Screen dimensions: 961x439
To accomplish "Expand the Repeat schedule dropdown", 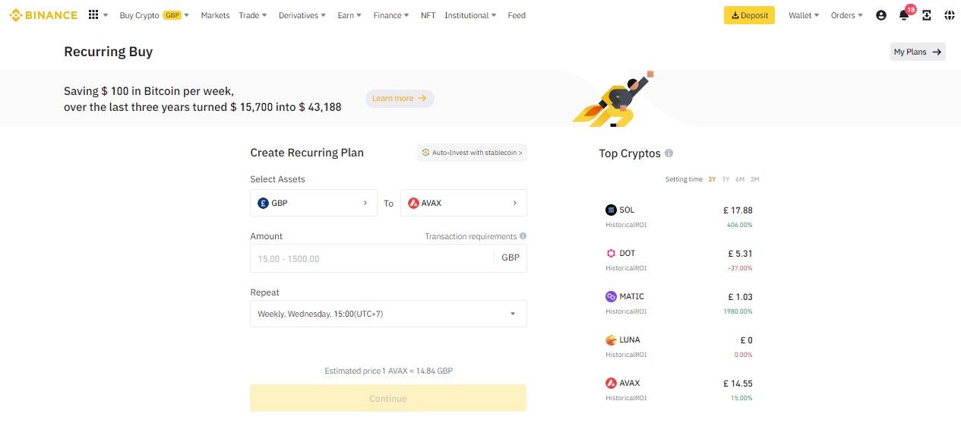I will pyautogui.click(x=388, y=314).
